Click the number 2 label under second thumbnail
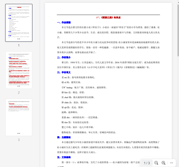 (19, 93)
